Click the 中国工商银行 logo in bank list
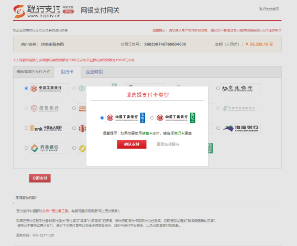The height and width of the screenshot is (246, 297). [x=49, y=88]
